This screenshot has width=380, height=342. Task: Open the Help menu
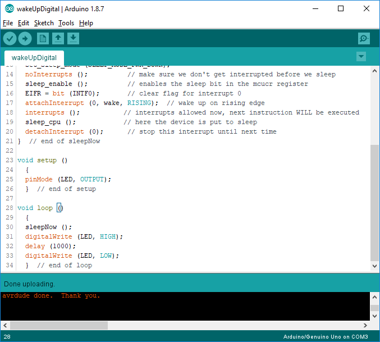pos(86,23)
